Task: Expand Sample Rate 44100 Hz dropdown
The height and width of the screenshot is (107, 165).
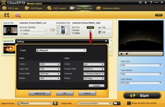Action: point(94,69)
